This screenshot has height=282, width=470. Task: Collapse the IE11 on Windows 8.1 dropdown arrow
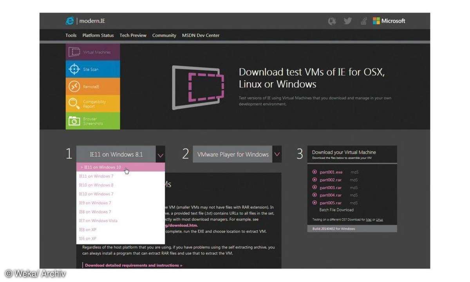[160, 155]
